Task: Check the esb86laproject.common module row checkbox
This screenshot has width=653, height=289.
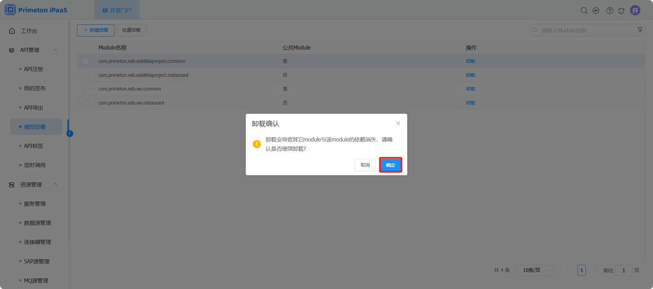Action: [86, 61]
